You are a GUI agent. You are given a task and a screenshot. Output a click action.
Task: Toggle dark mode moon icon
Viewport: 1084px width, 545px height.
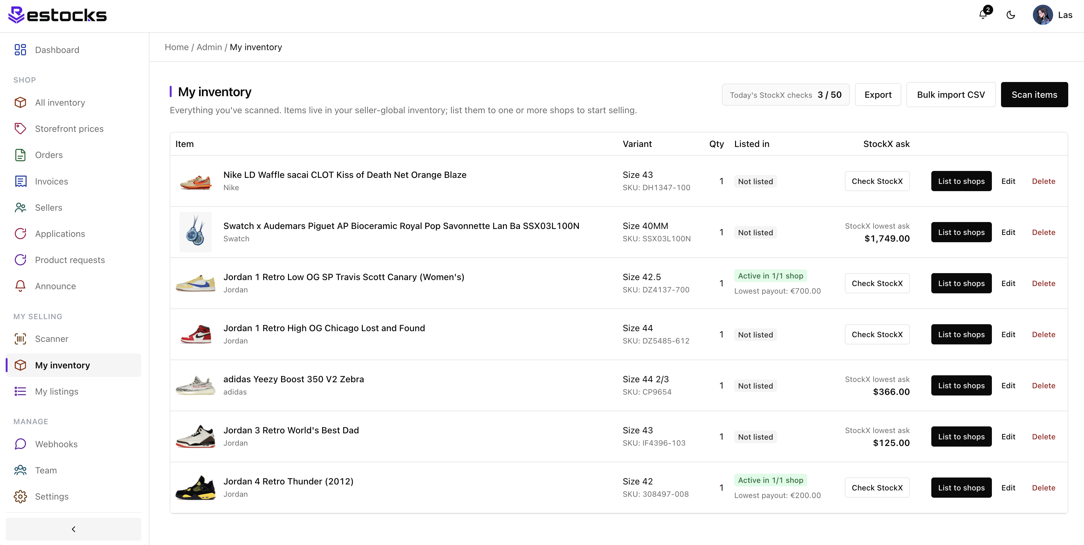[1011, 15]
